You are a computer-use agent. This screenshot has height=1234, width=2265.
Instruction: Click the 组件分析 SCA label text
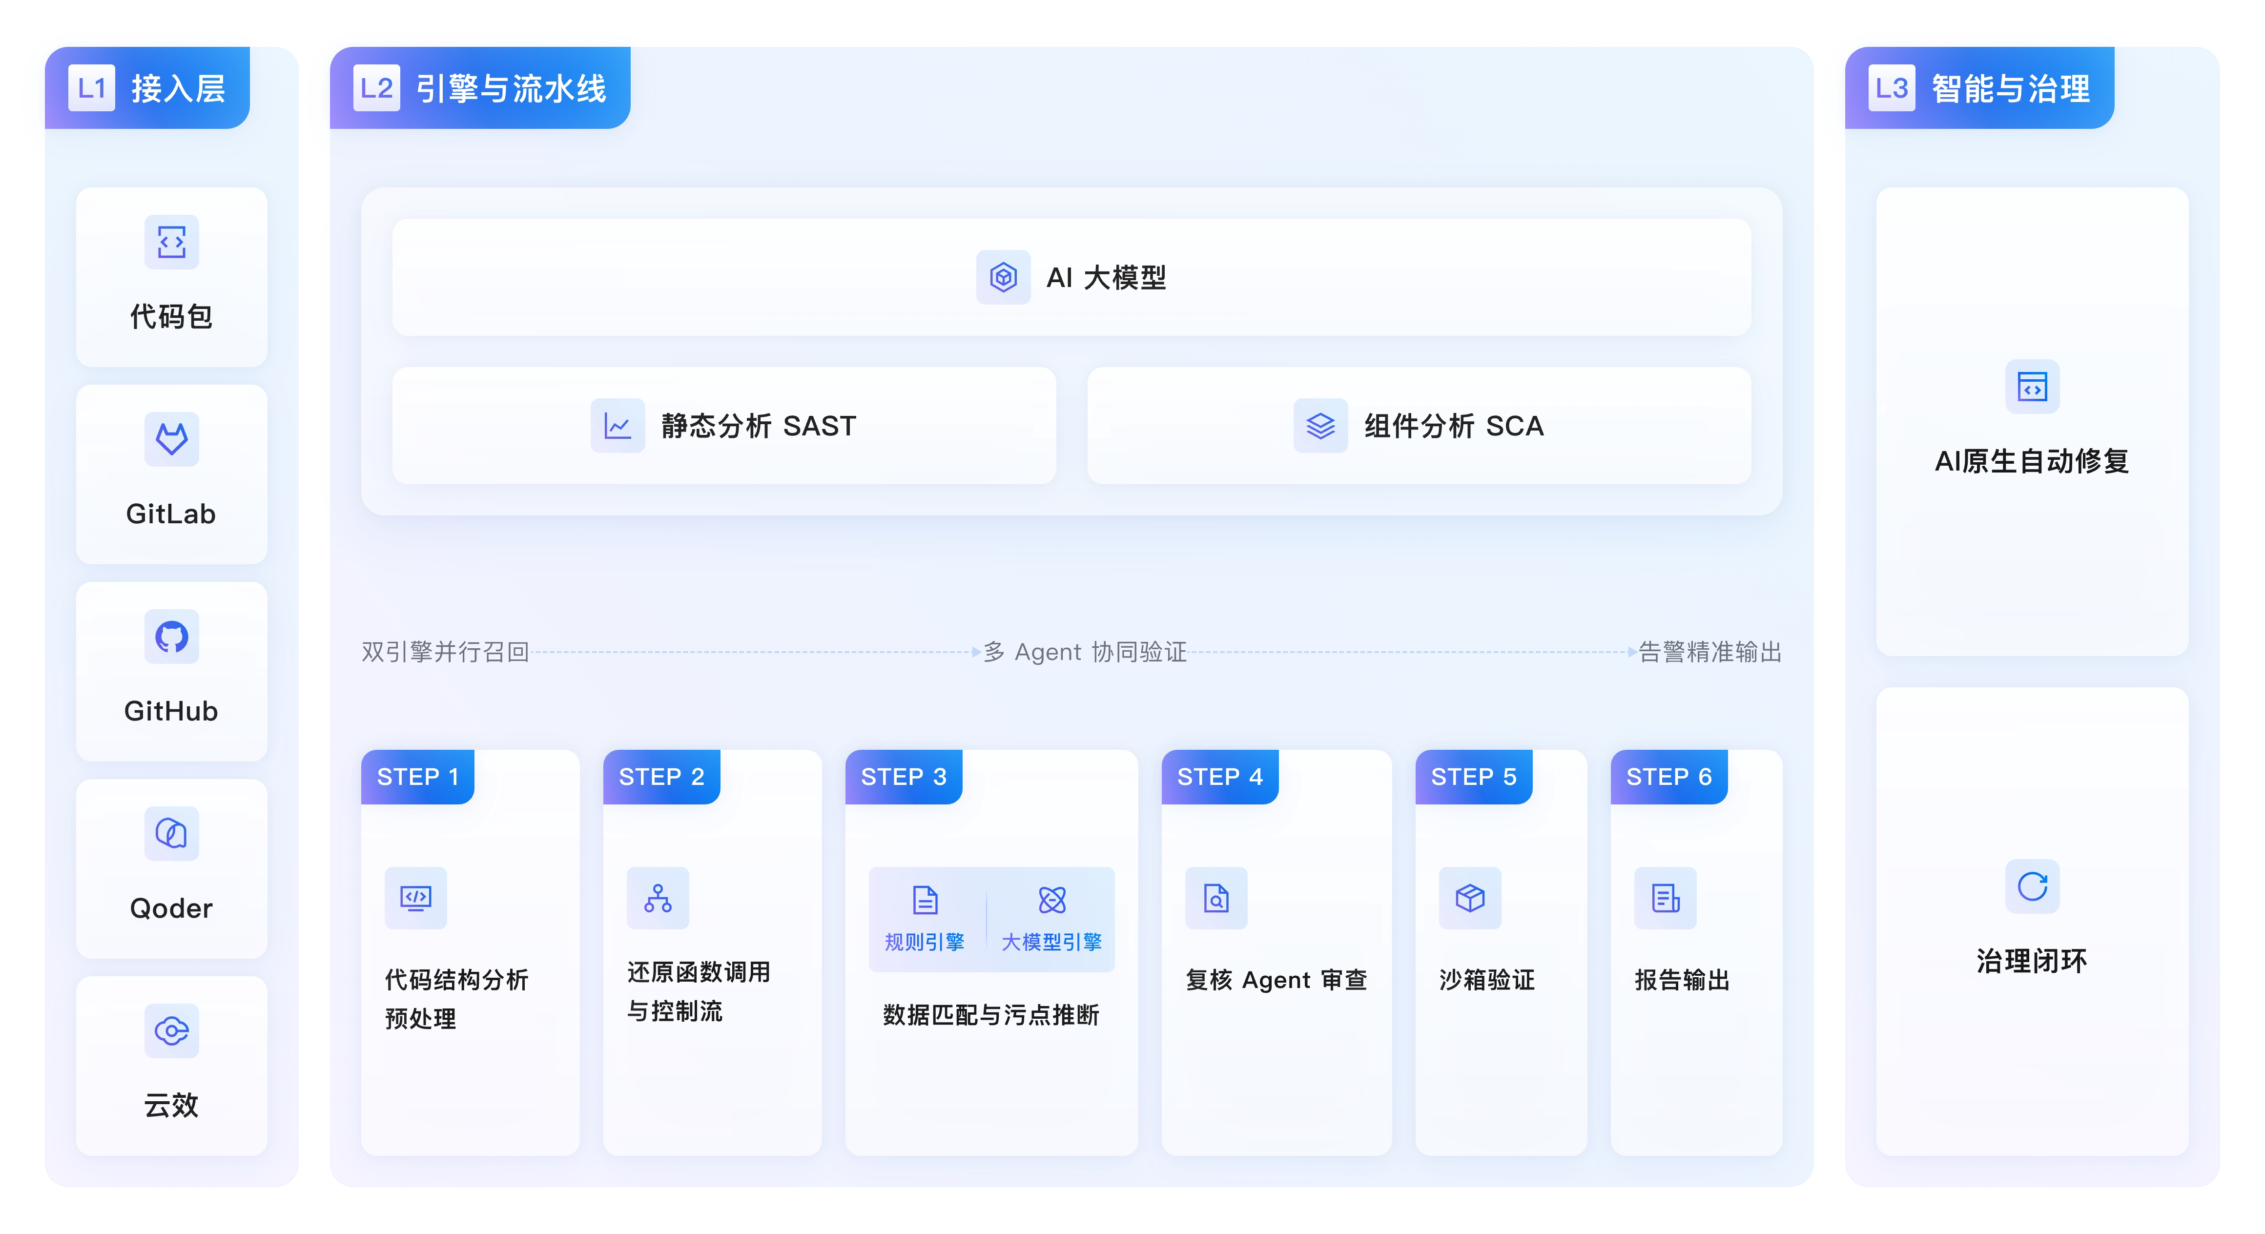1453,426
